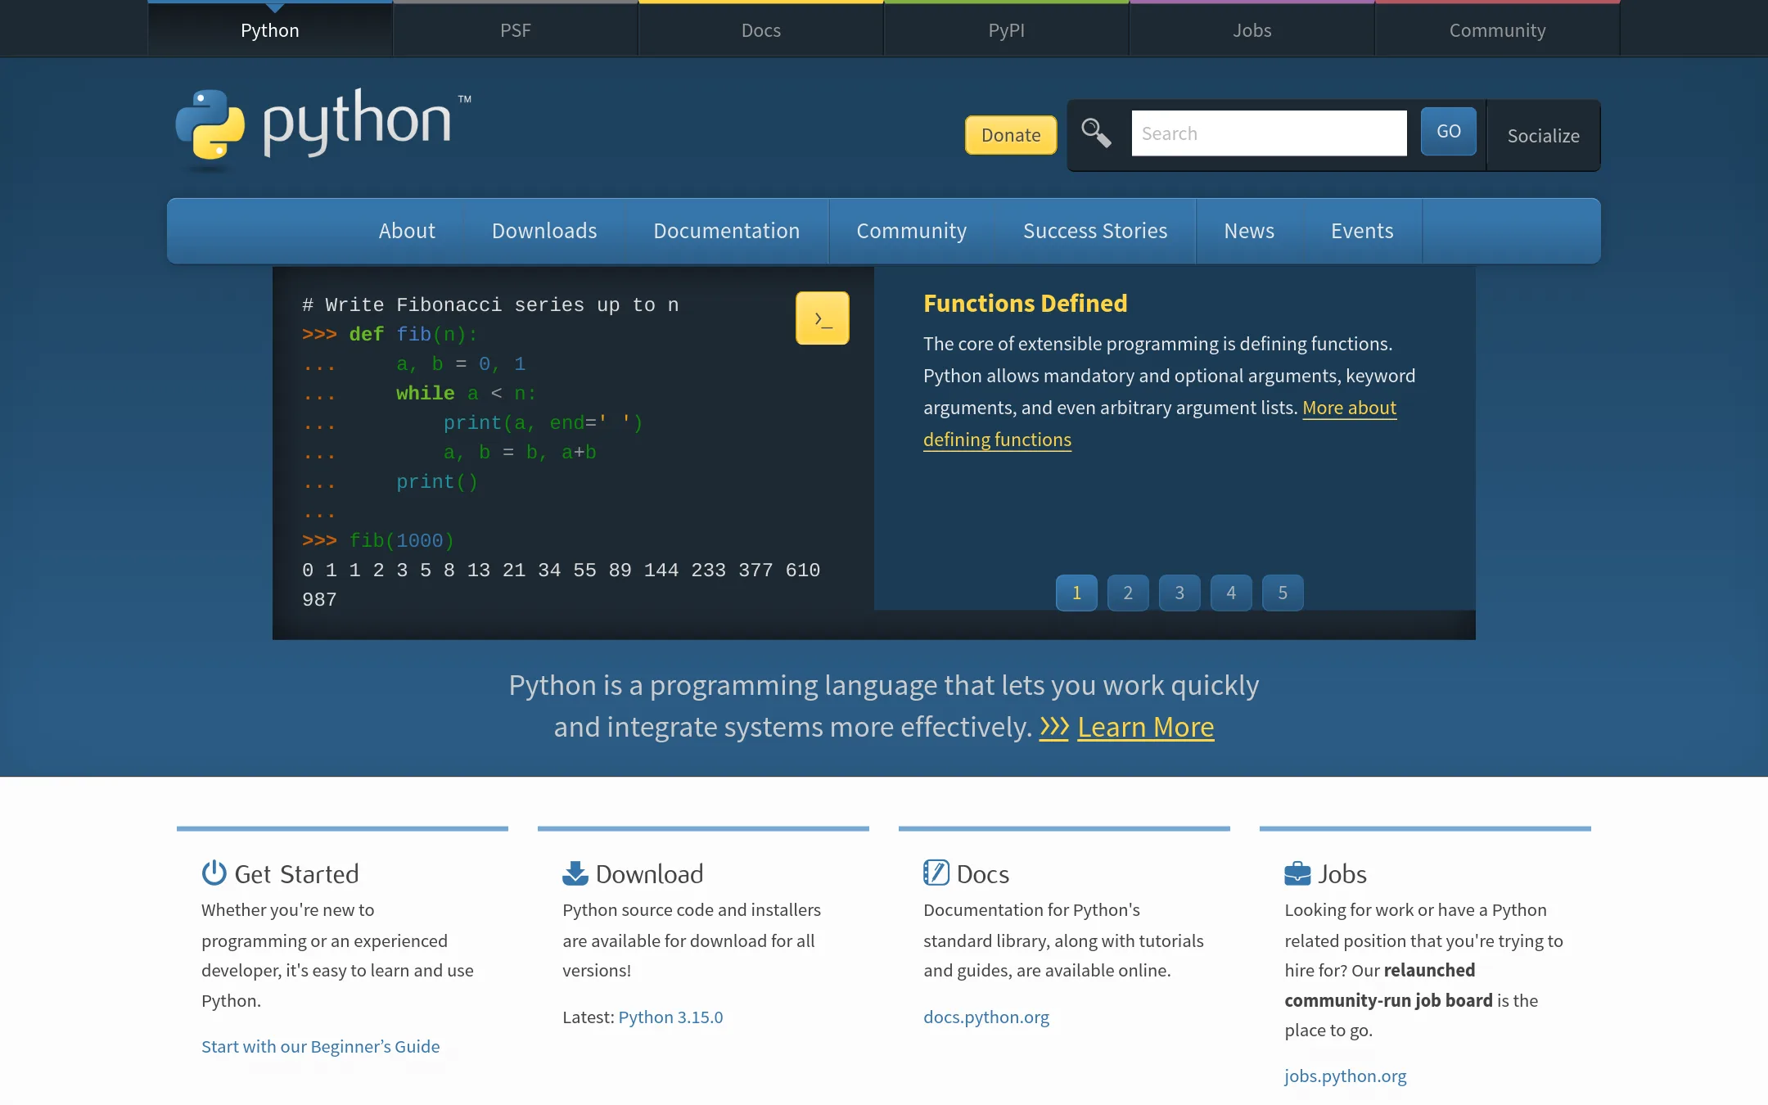
Task: Click inside the Search input field
Action: point(1269,133)
